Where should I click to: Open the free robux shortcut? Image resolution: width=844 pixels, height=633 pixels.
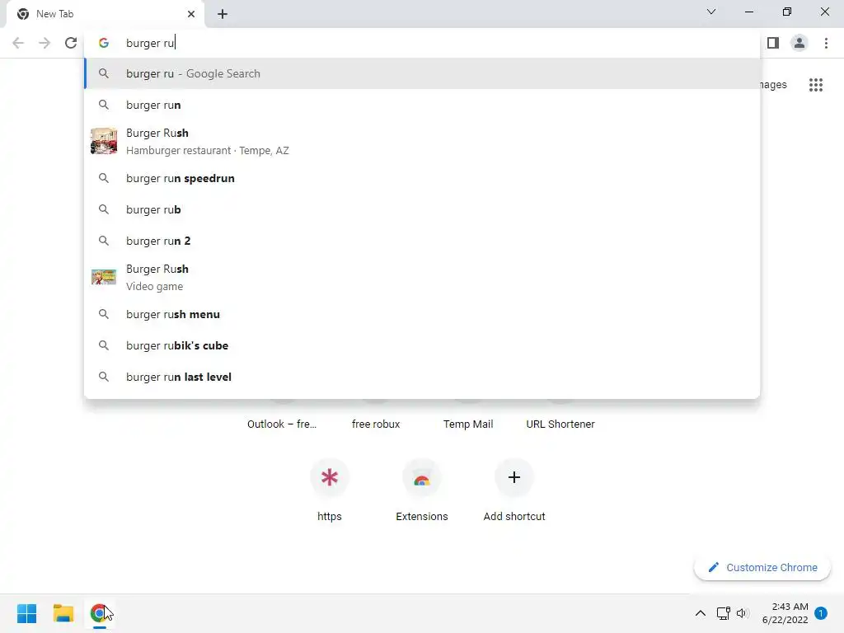[x=376, y=424]
